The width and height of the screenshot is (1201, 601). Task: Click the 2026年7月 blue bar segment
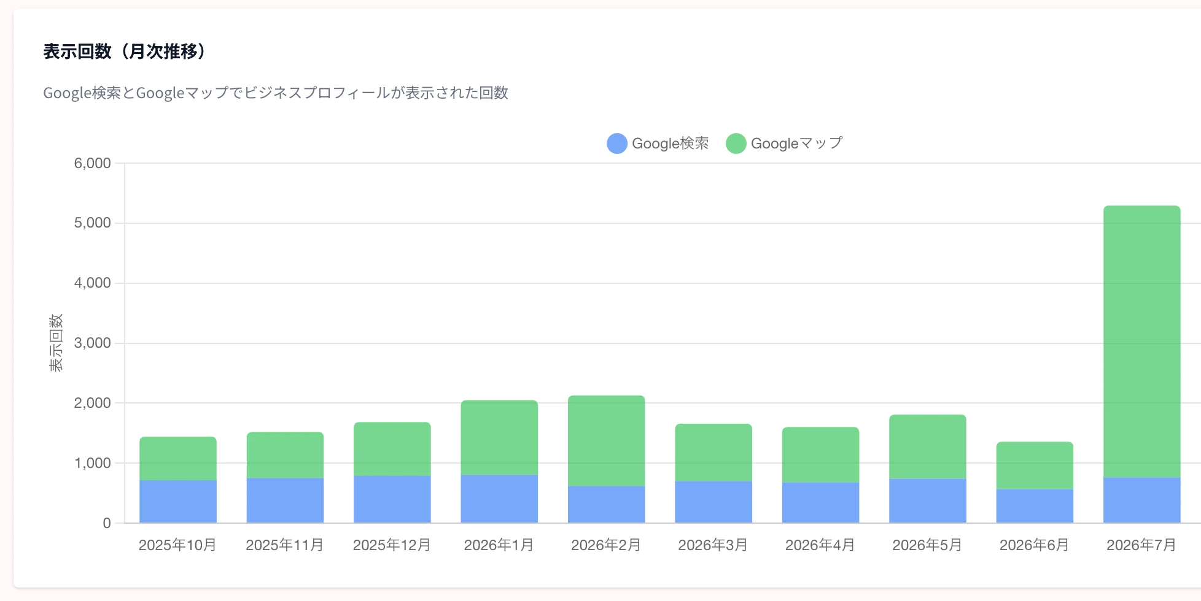pos(1142,500)
